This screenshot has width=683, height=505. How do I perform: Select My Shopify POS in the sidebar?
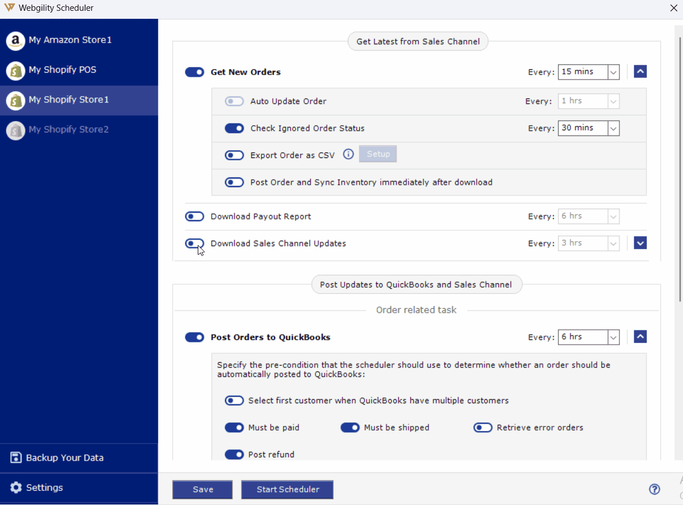click(x=63, y=70)
